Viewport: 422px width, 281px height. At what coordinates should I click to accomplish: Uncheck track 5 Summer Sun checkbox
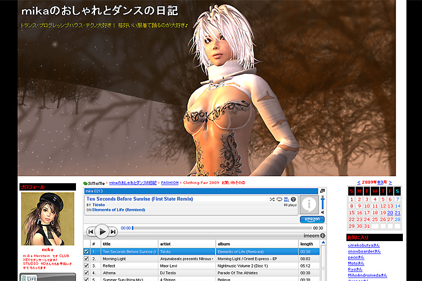coord(86,279)
